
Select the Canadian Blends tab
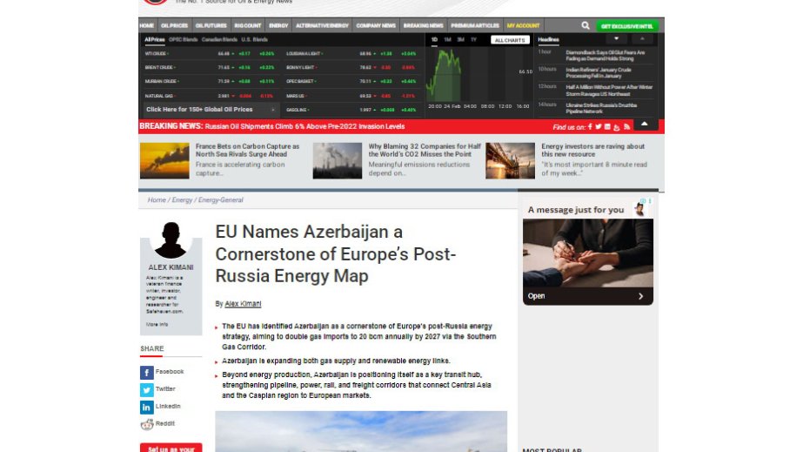coord(219,39)
